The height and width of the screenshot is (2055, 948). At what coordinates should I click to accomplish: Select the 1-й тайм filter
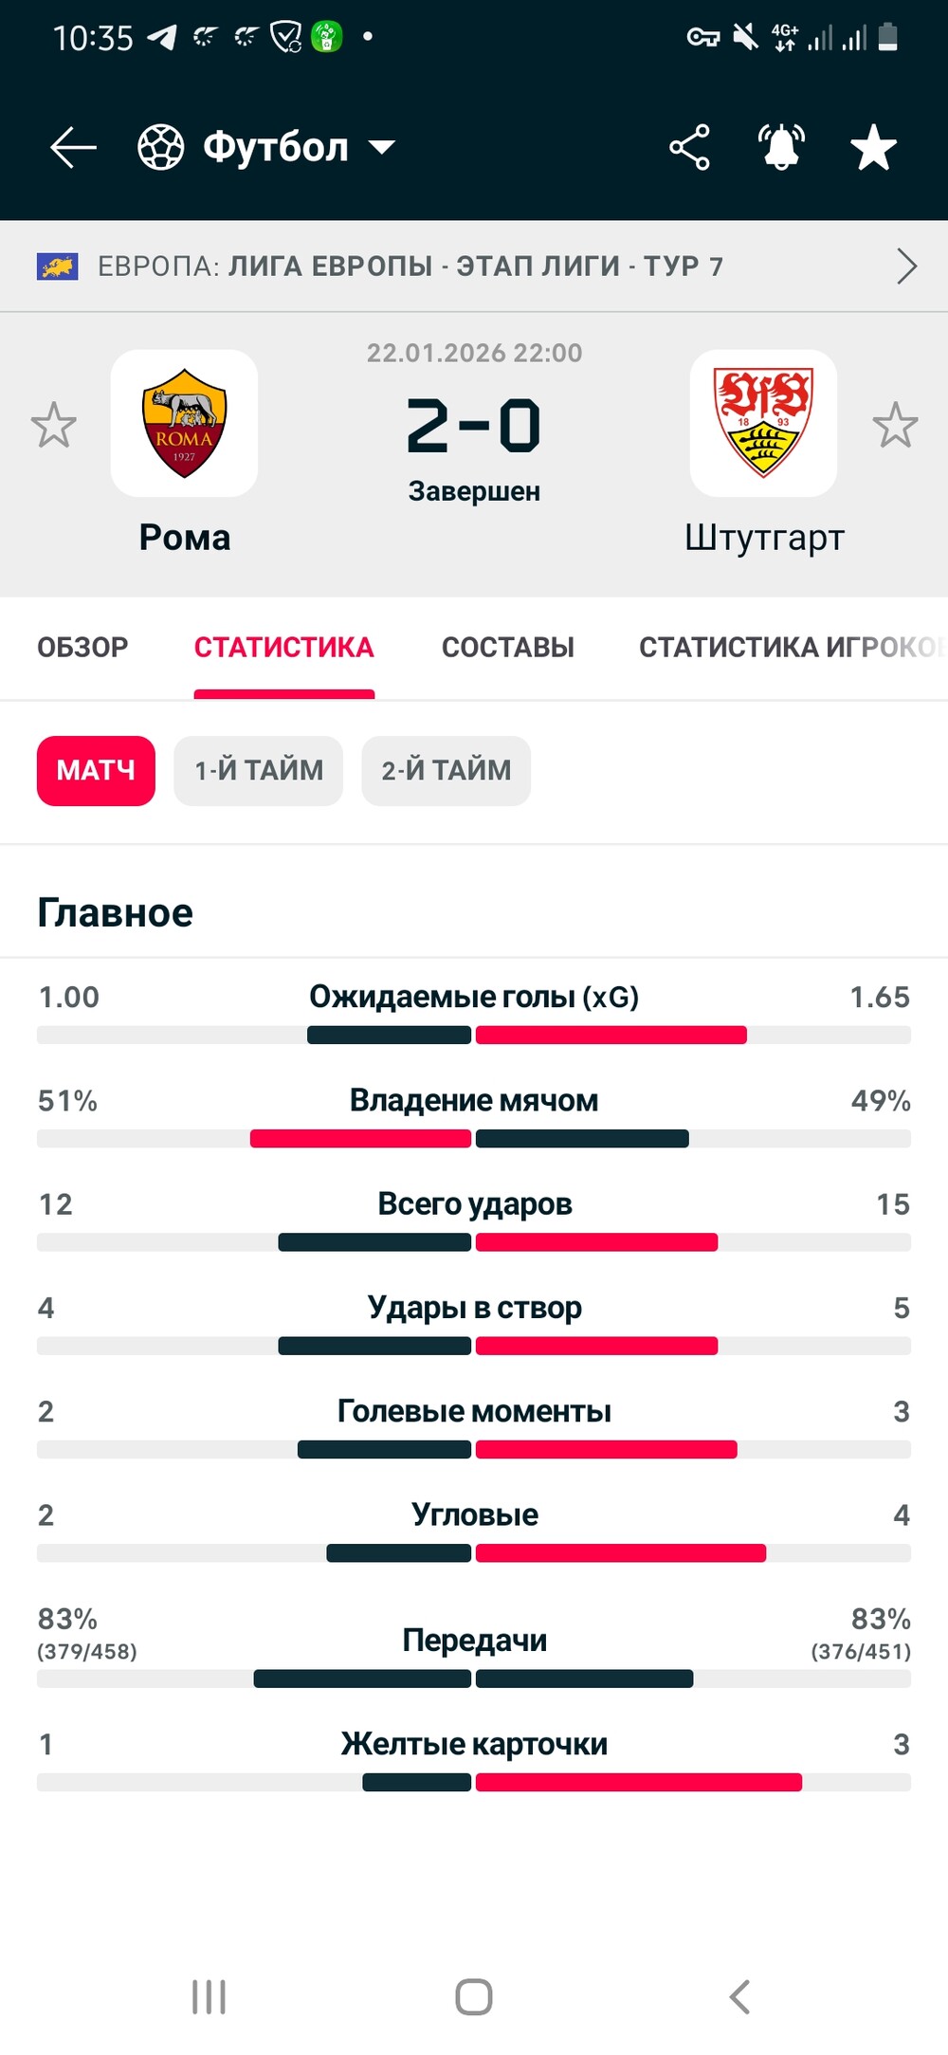click(258, 770)
